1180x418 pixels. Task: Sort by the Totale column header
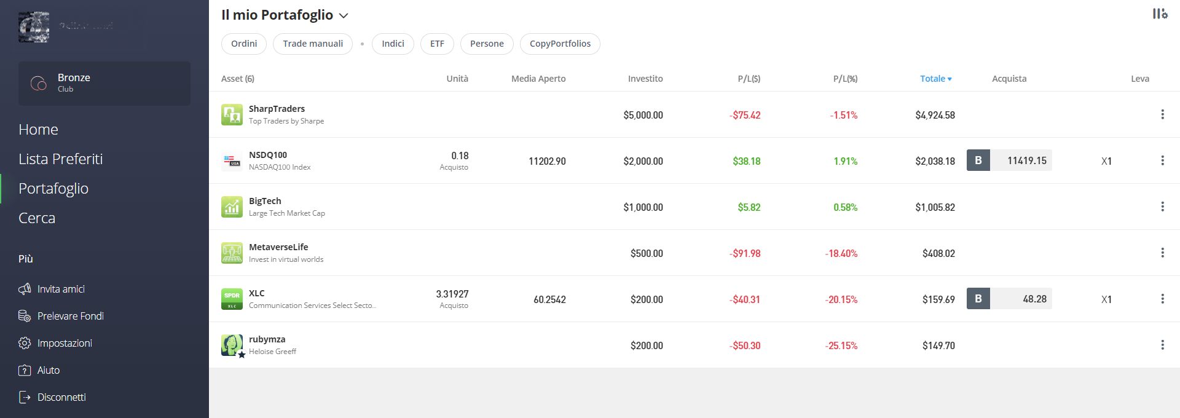pos(935,79)
